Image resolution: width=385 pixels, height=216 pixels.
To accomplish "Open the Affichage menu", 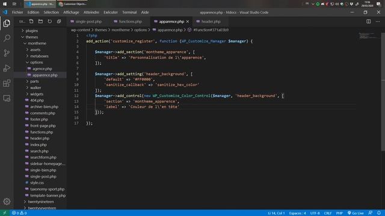I will (71, 12).
